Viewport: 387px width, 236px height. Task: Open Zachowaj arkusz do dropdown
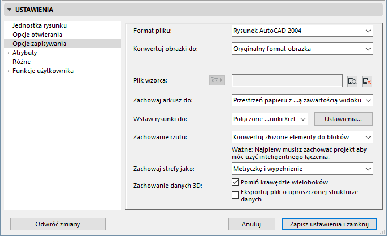pyautogui.click(x=302, y=100)
